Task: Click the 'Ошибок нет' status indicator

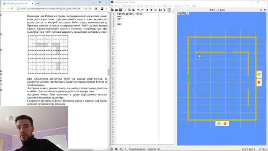Action: [x=154, y=149]
